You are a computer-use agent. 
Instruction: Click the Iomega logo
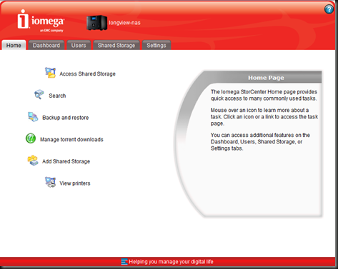click(41, 21)
